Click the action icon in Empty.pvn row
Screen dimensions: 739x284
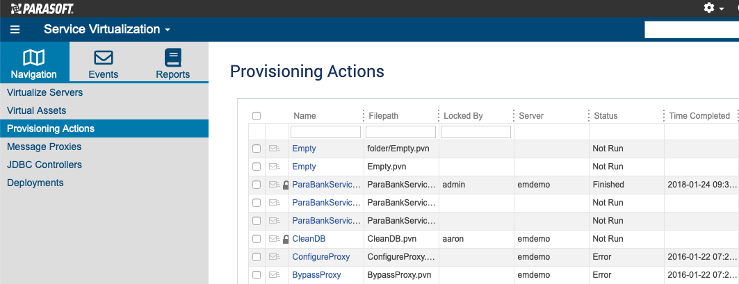point(274,167)
